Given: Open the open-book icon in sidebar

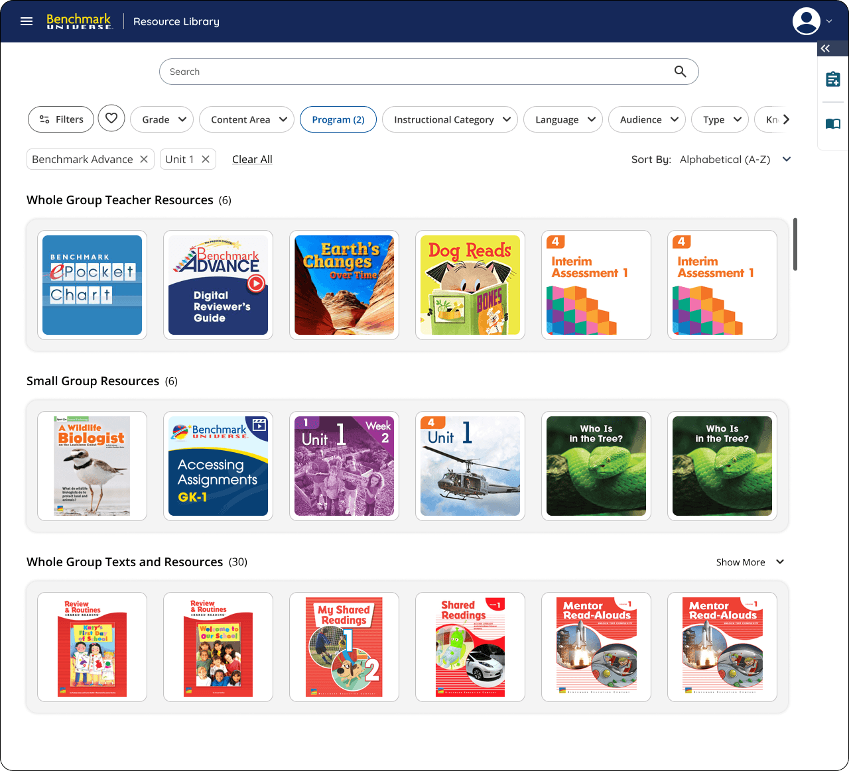Looking at the screenshot, I should tap(833, 123).
